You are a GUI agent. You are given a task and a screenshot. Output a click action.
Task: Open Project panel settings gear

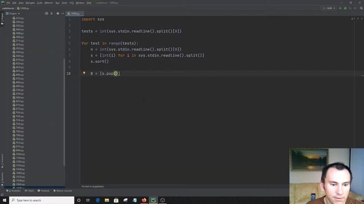(x=58, y=14)
